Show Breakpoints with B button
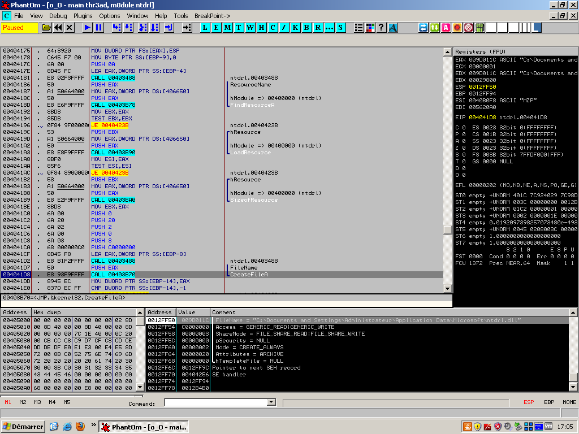 click(x=306, y=28)
